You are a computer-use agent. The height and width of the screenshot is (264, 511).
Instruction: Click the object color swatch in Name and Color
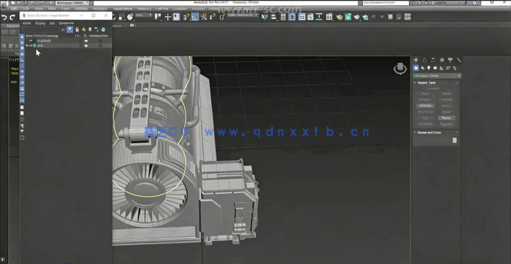[x=455, y=140]
